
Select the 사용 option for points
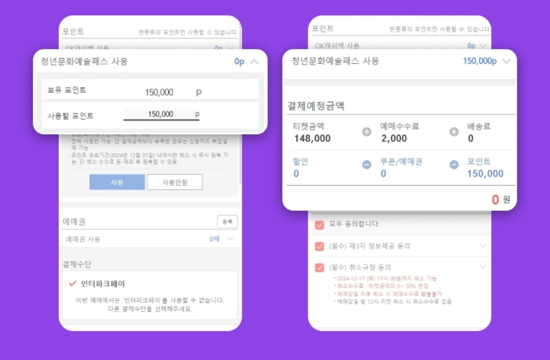117,182
